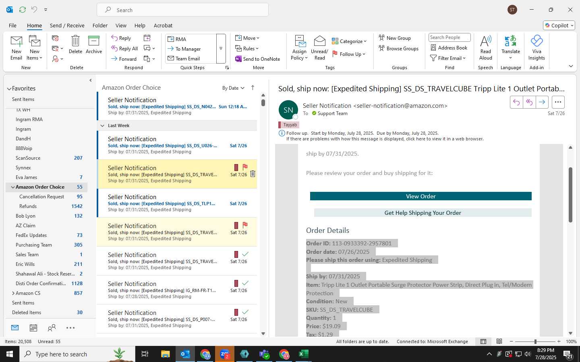Switch to the Folder tab
Screen dimensions: 580x362
100,25
